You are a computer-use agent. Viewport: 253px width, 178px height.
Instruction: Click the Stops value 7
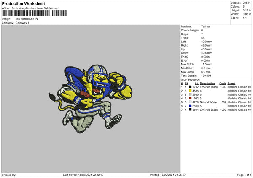tap(202, 34)
